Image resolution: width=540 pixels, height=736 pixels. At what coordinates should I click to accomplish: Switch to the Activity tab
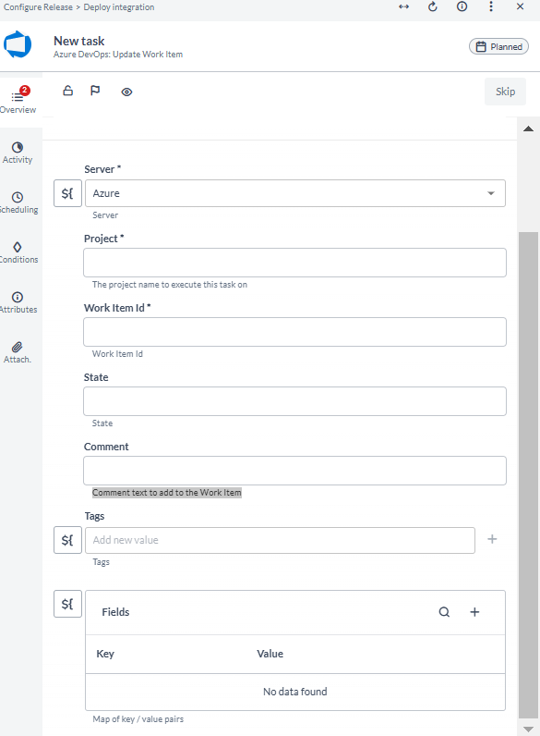[x=18, y=153]
